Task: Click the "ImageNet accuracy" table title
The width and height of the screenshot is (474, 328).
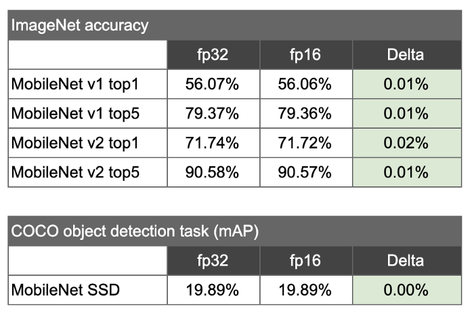Action: click(x=80, y=26)
